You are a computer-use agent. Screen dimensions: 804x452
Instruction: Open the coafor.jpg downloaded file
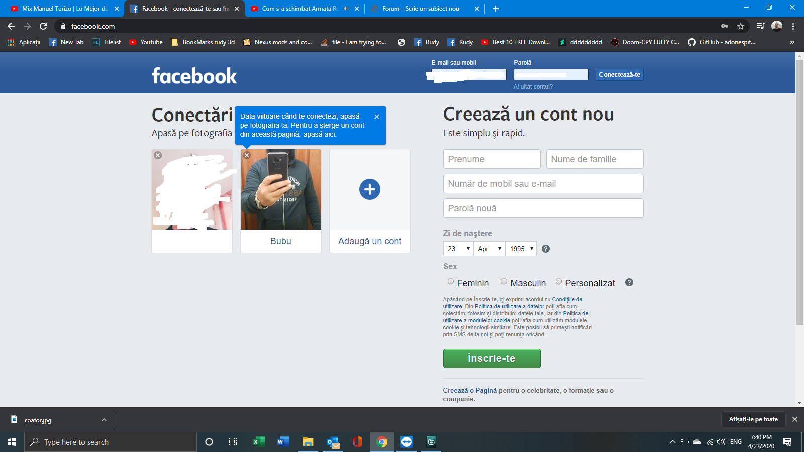click(x=38, y=420)
